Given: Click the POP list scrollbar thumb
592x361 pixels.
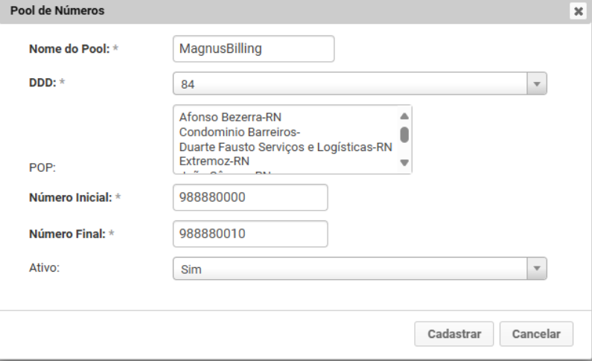Looking at the screenshot, I should pyautogui.click(x=404, y=134).
